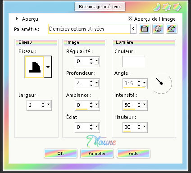Click the Ambiance value field
This screenshot has width=191, height=173.
(82, 105)
